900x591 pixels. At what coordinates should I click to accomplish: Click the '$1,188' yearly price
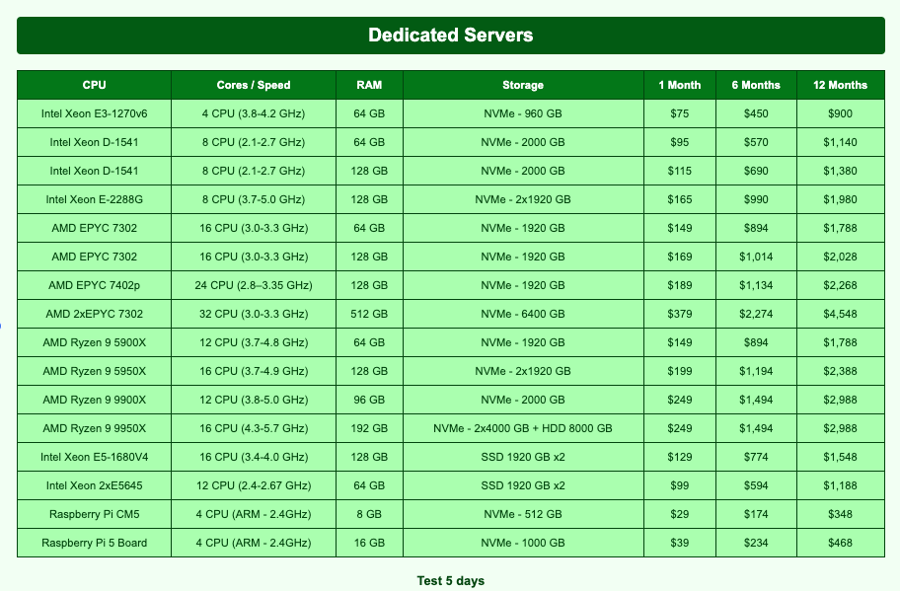tap(841, 486)
